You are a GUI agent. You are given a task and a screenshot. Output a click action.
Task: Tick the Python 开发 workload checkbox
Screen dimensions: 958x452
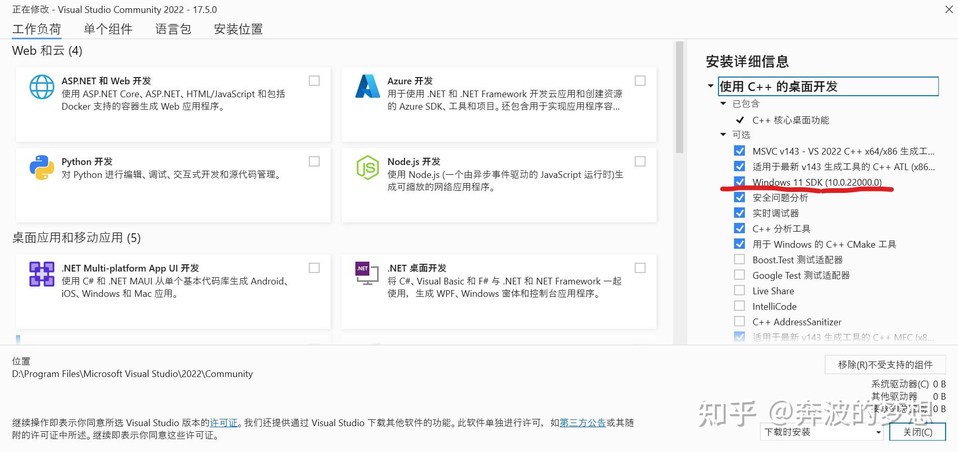[x=314, y=161]
